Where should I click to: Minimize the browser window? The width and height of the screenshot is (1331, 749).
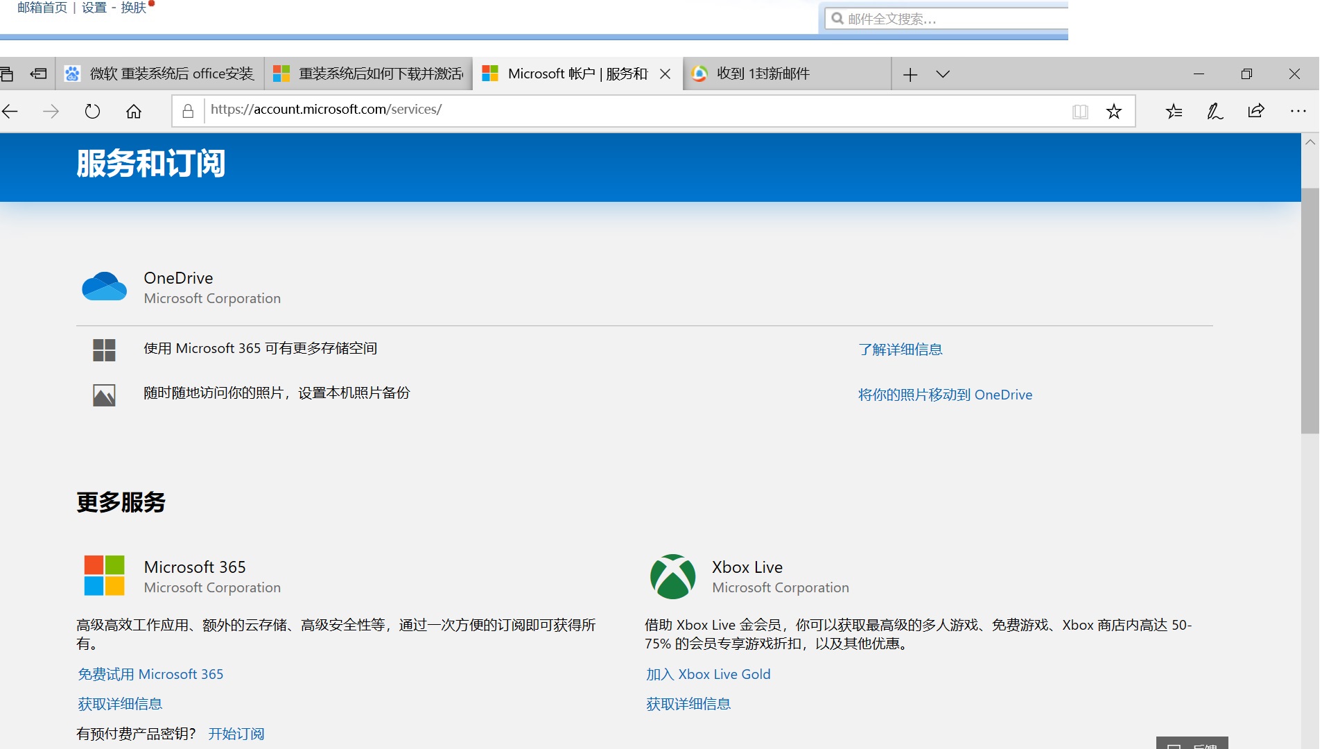click(1199, 74)
